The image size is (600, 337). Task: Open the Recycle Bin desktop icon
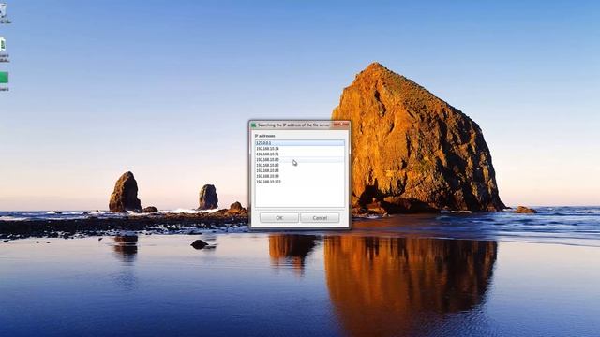tap(3, 13)
